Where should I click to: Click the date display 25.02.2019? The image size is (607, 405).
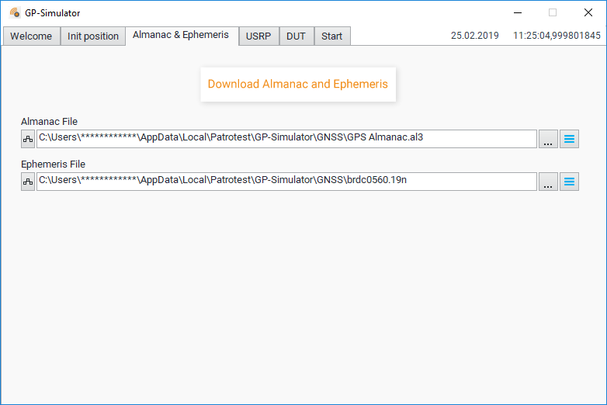click(474, 36)
